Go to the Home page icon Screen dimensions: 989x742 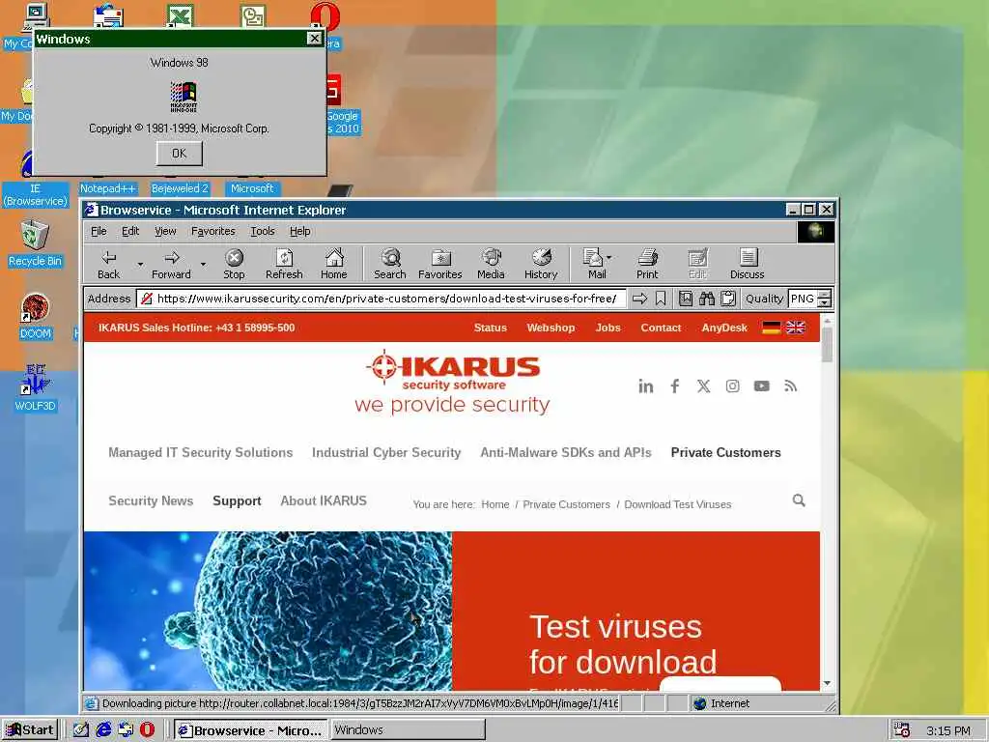coord(333,264)
